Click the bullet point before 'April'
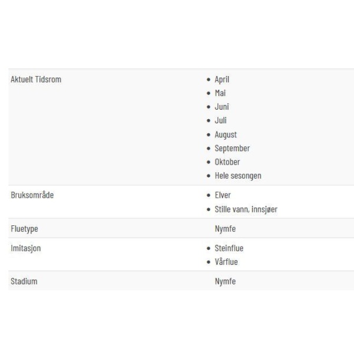The height and width of the screenshot is (354, 354). pyautogui.click(x=208, y=80)
